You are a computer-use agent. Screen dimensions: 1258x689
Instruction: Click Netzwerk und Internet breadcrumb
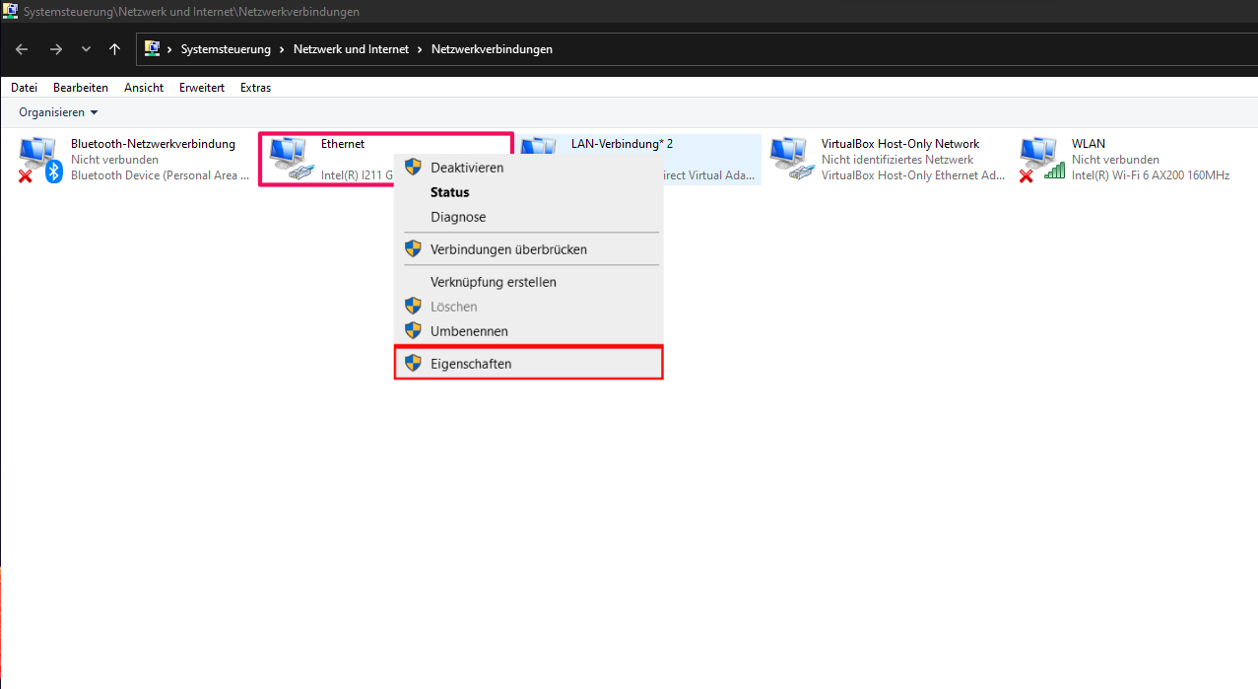click(x=351, y=49)
